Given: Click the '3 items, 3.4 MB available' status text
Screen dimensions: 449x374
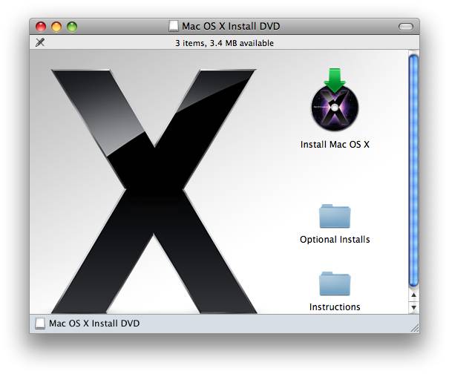Looking at the screenshot, I should [x=224, y=43].
